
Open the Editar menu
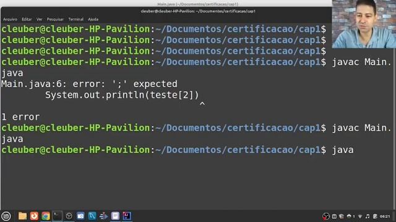tap(27, 19)
